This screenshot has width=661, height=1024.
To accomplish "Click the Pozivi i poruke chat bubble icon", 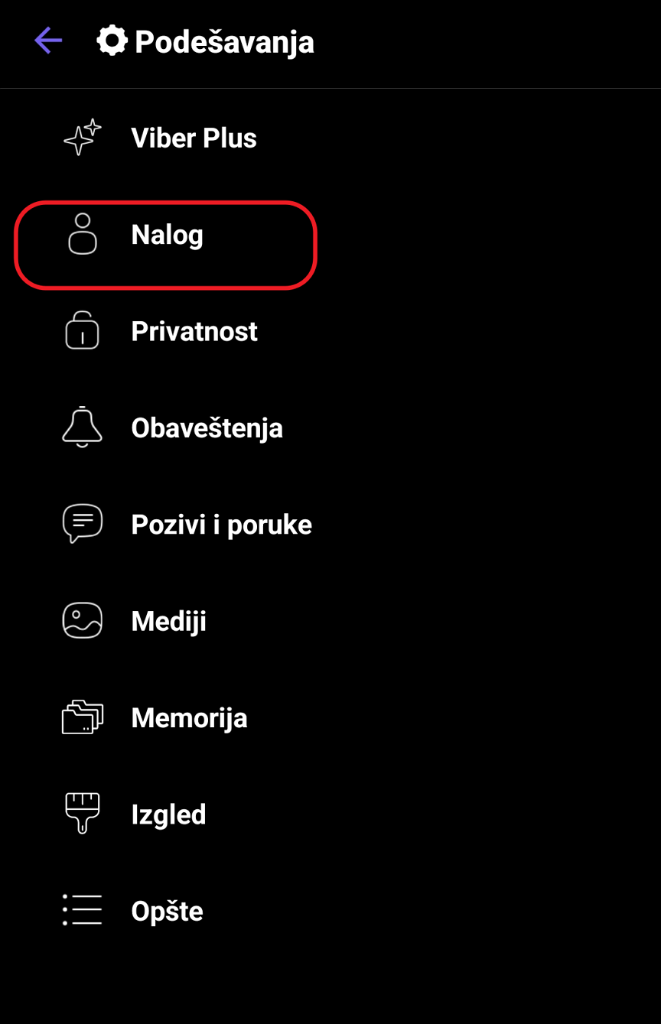I will point(82,524).
